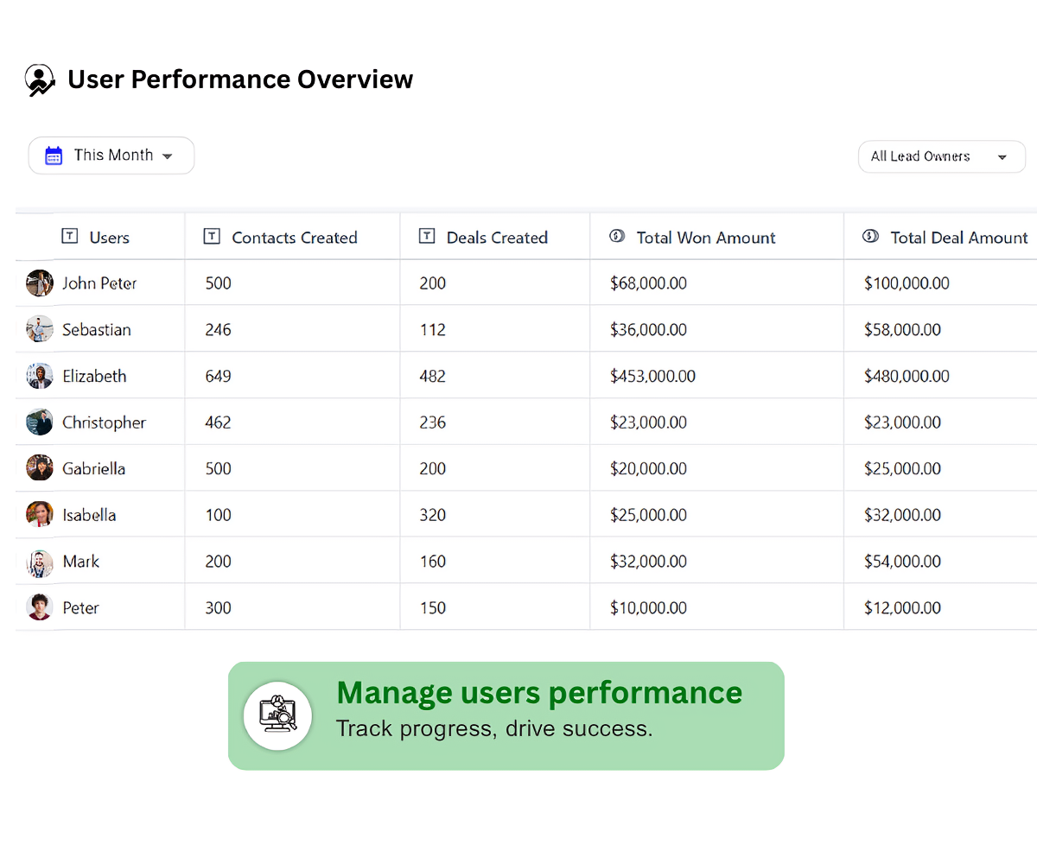
Task: Select John Peter's profile avatar
Action: (x=39, y=283)
